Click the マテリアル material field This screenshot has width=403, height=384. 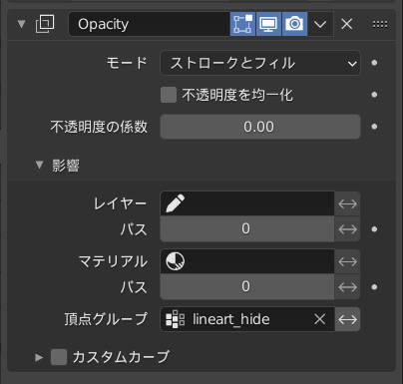pos(247,261)
